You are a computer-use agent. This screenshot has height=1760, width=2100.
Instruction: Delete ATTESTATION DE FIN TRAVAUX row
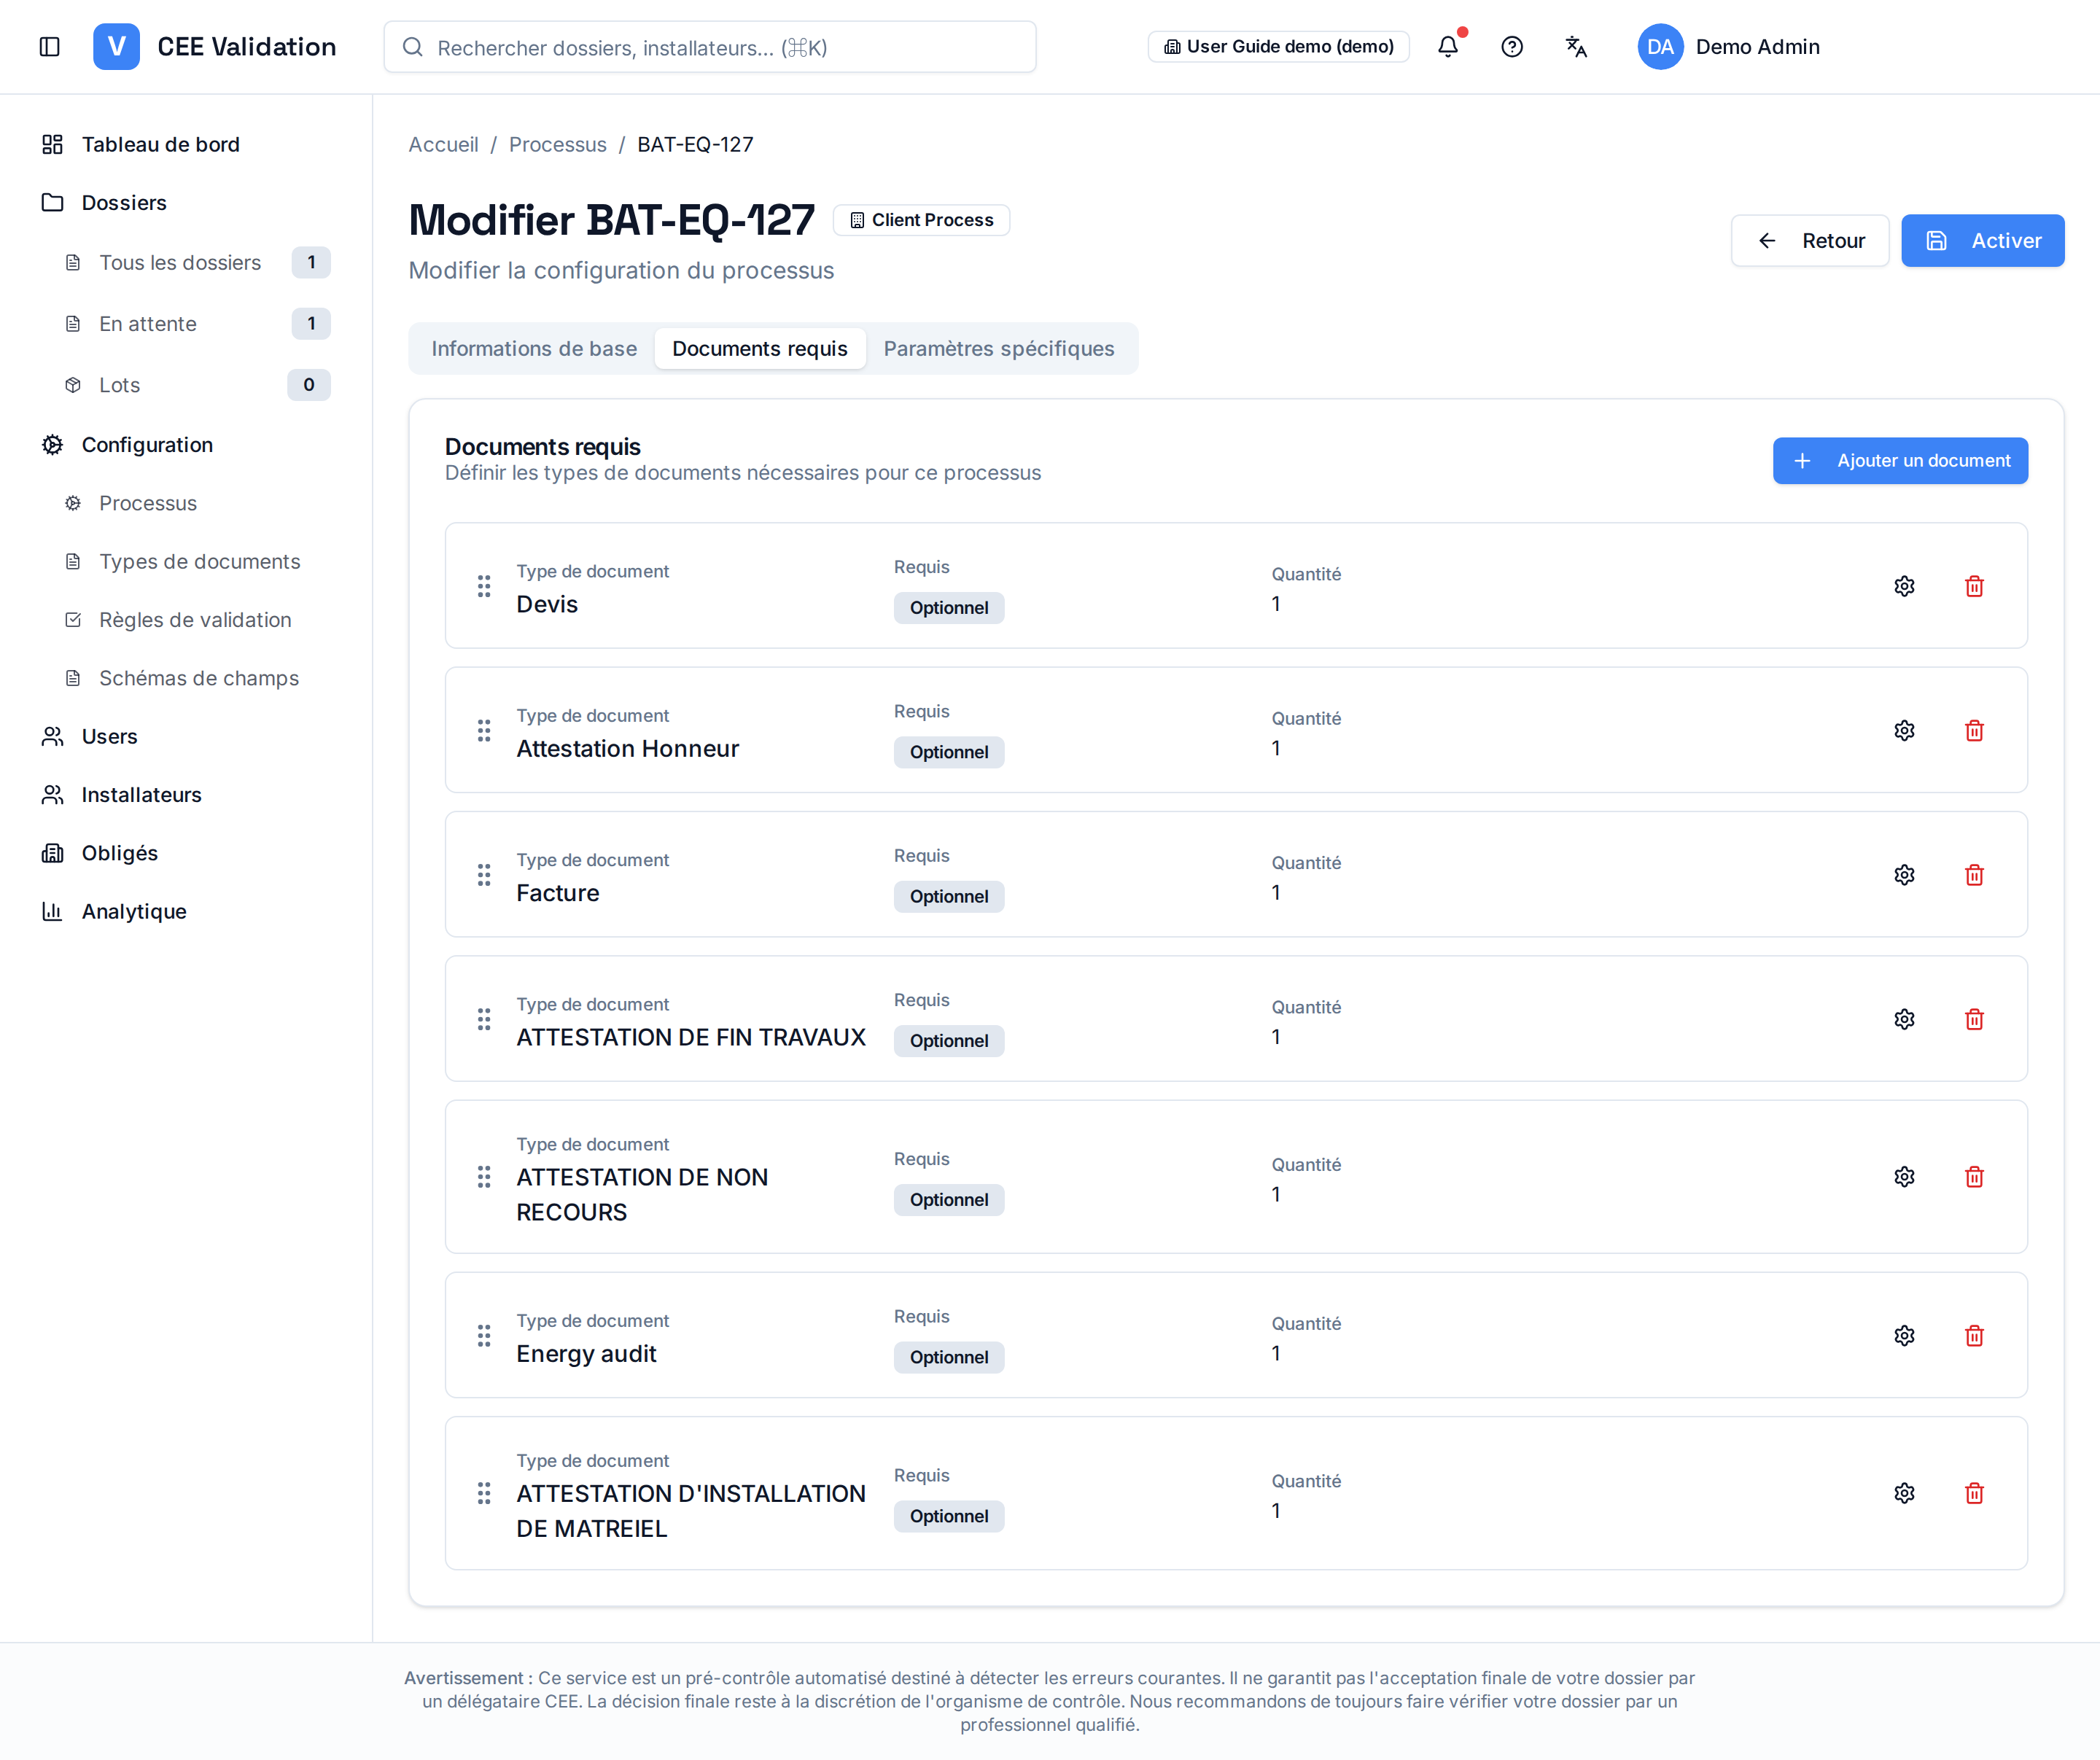[1974, 1019]
